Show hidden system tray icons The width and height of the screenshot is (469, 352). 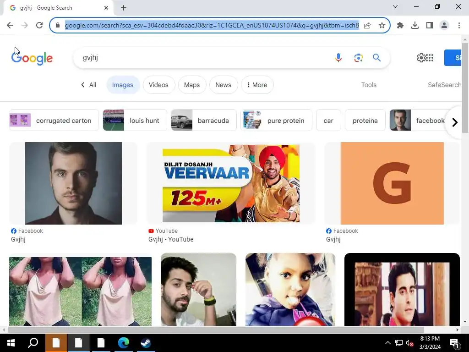pos(387,343)
